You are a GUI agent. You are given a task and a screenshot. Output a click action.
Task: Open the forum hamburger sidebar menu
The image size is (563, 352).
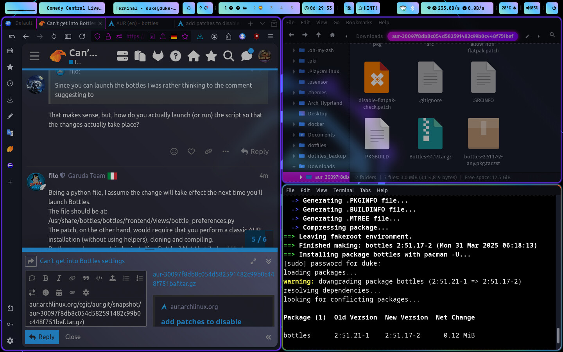coord(34,56)
